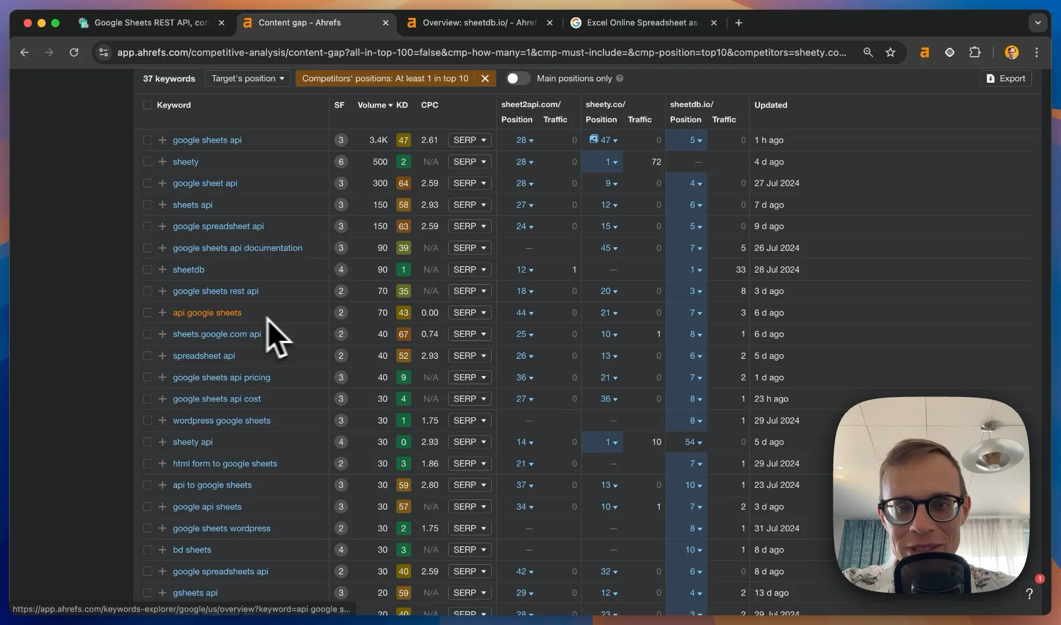Switch to Google Sheets REST API tab
Viewport: 1061px width, 625px height.
[151, 23]
